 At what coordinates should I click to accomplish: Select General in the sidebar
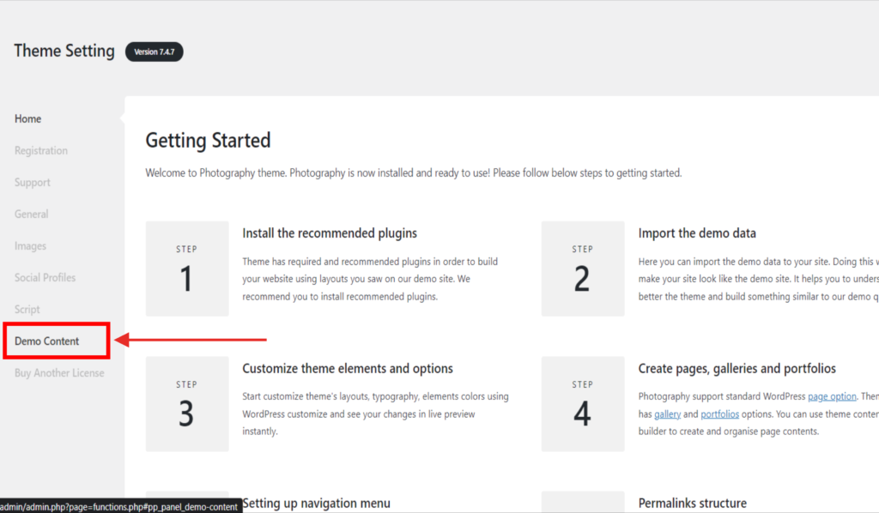click(32, 214)
